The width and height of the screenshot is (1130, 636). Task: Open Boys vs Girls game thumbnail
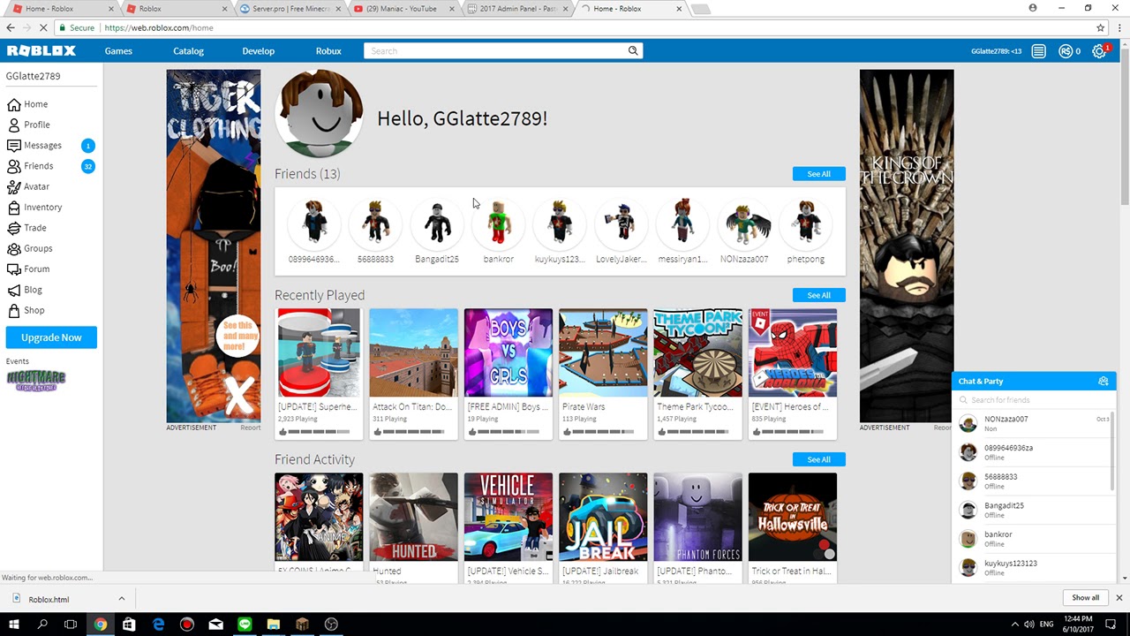click(x=508, y=352)
